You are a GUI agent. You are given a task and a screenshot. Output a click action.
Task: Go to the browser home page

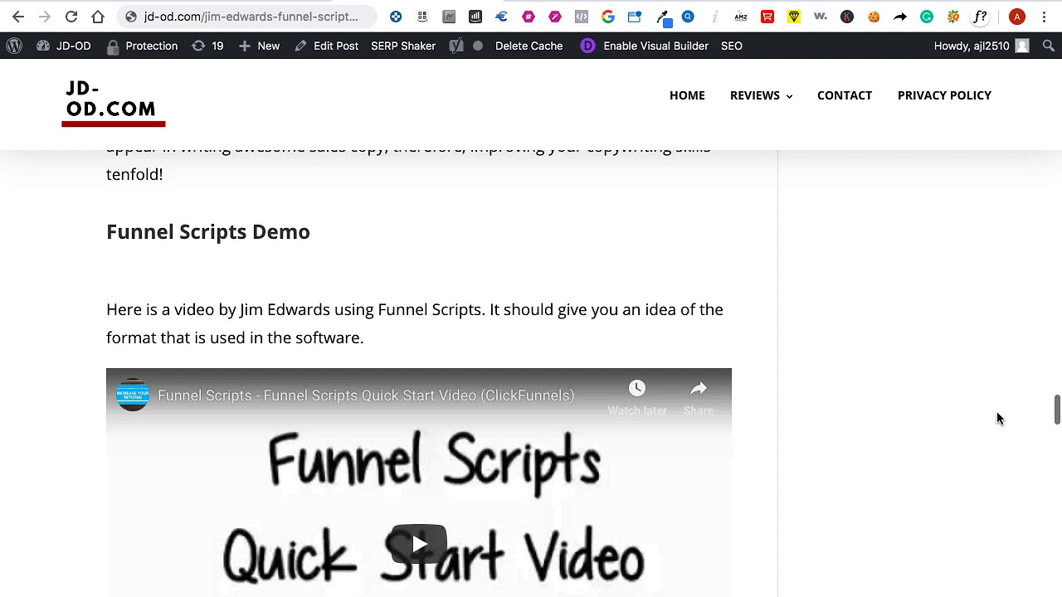click(x=98, y=17)
